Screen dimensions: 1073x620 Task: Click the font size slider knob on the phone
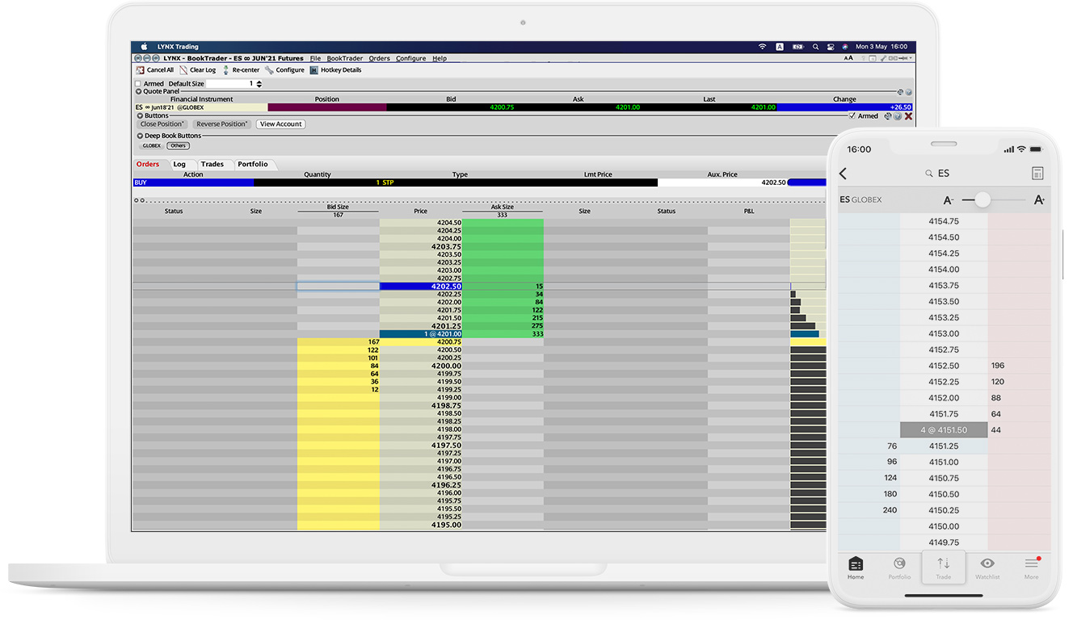983,199
